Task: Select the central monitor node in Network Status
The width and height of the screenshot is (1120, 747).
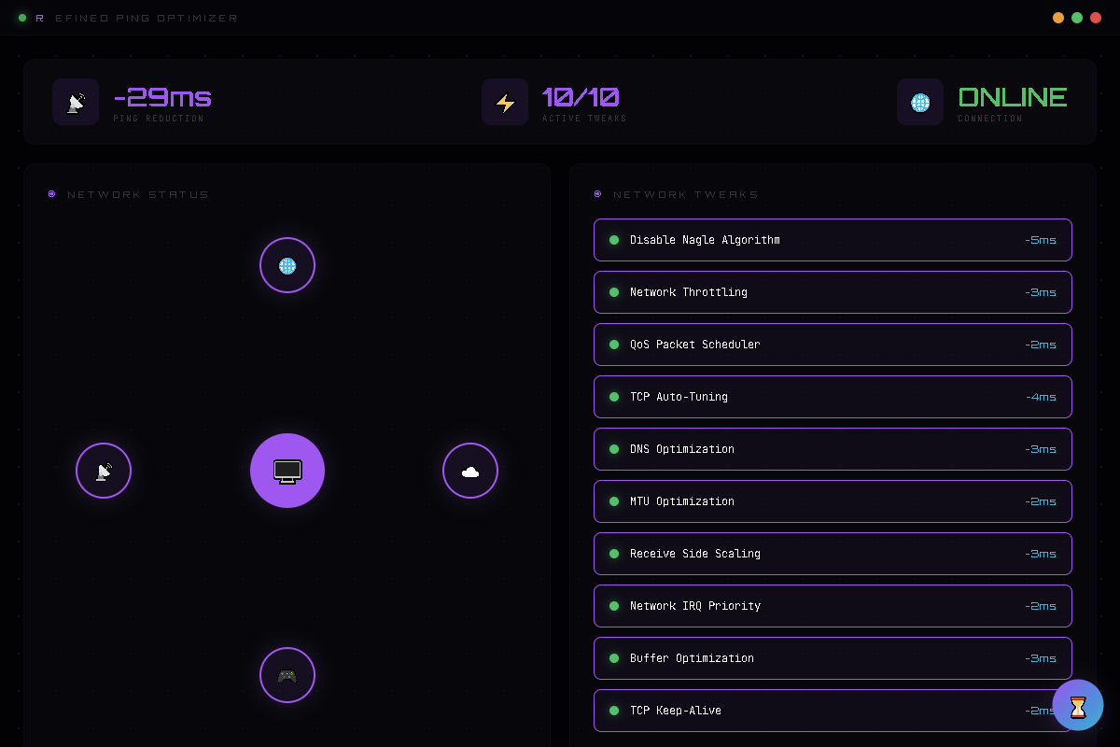Action: pyautogui.click(x=287, y=471)
